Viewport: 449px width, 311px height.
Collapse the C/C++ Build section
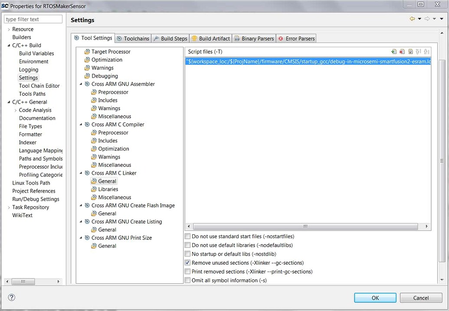tap(8, 45)
